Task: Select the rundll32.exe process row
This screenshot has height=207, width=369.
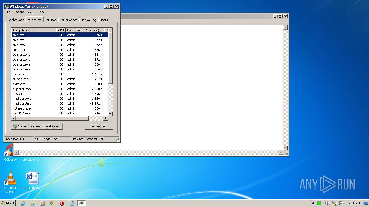Action: [60, 113]
